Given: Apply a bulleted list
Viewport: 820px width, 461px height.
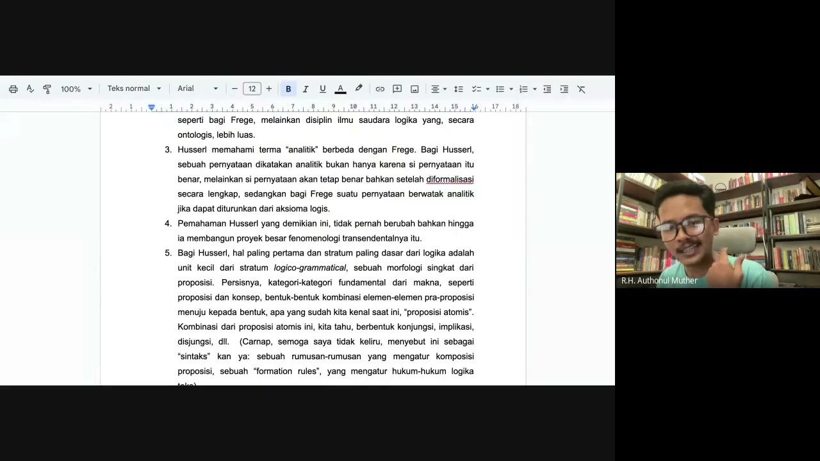Looking at the screenshot, I should tap(500, 89).
